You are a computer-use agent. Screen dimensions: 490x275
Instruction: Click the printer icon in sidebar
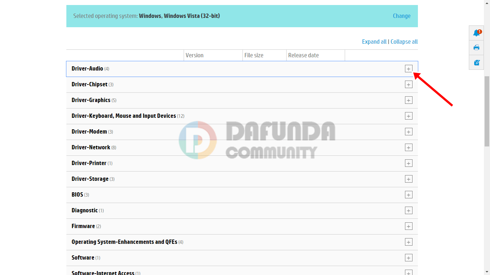[476, 48]
